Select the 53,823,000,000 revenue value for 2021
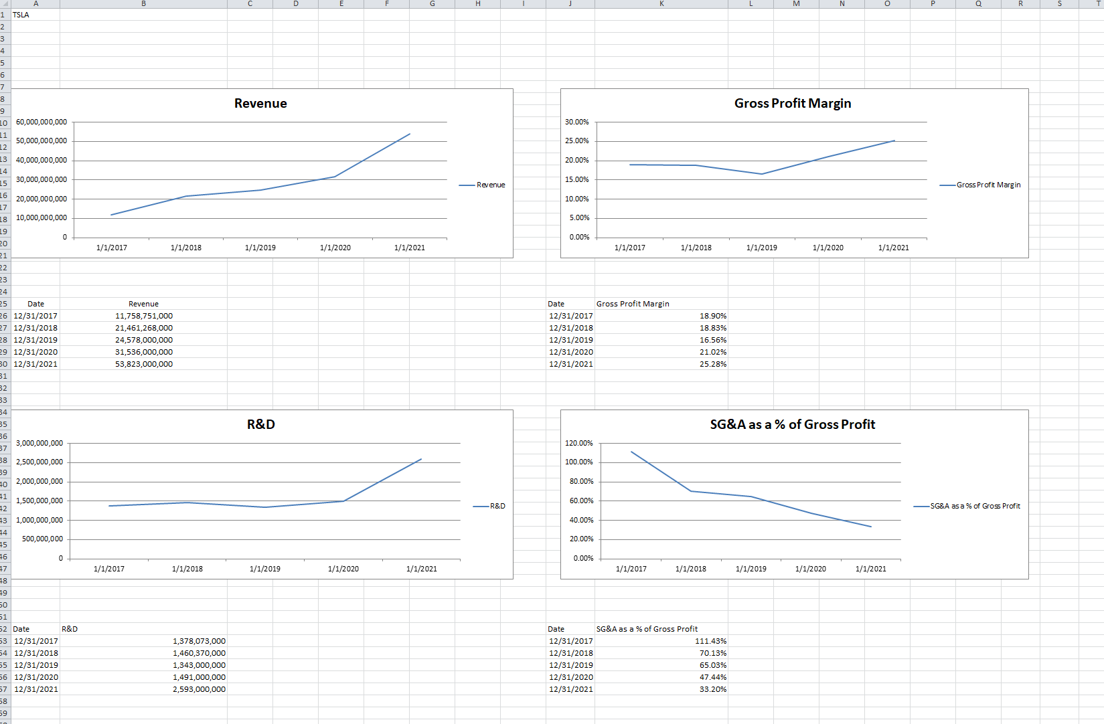Screen dimensions: 1104x724 (x=143, y=364)
